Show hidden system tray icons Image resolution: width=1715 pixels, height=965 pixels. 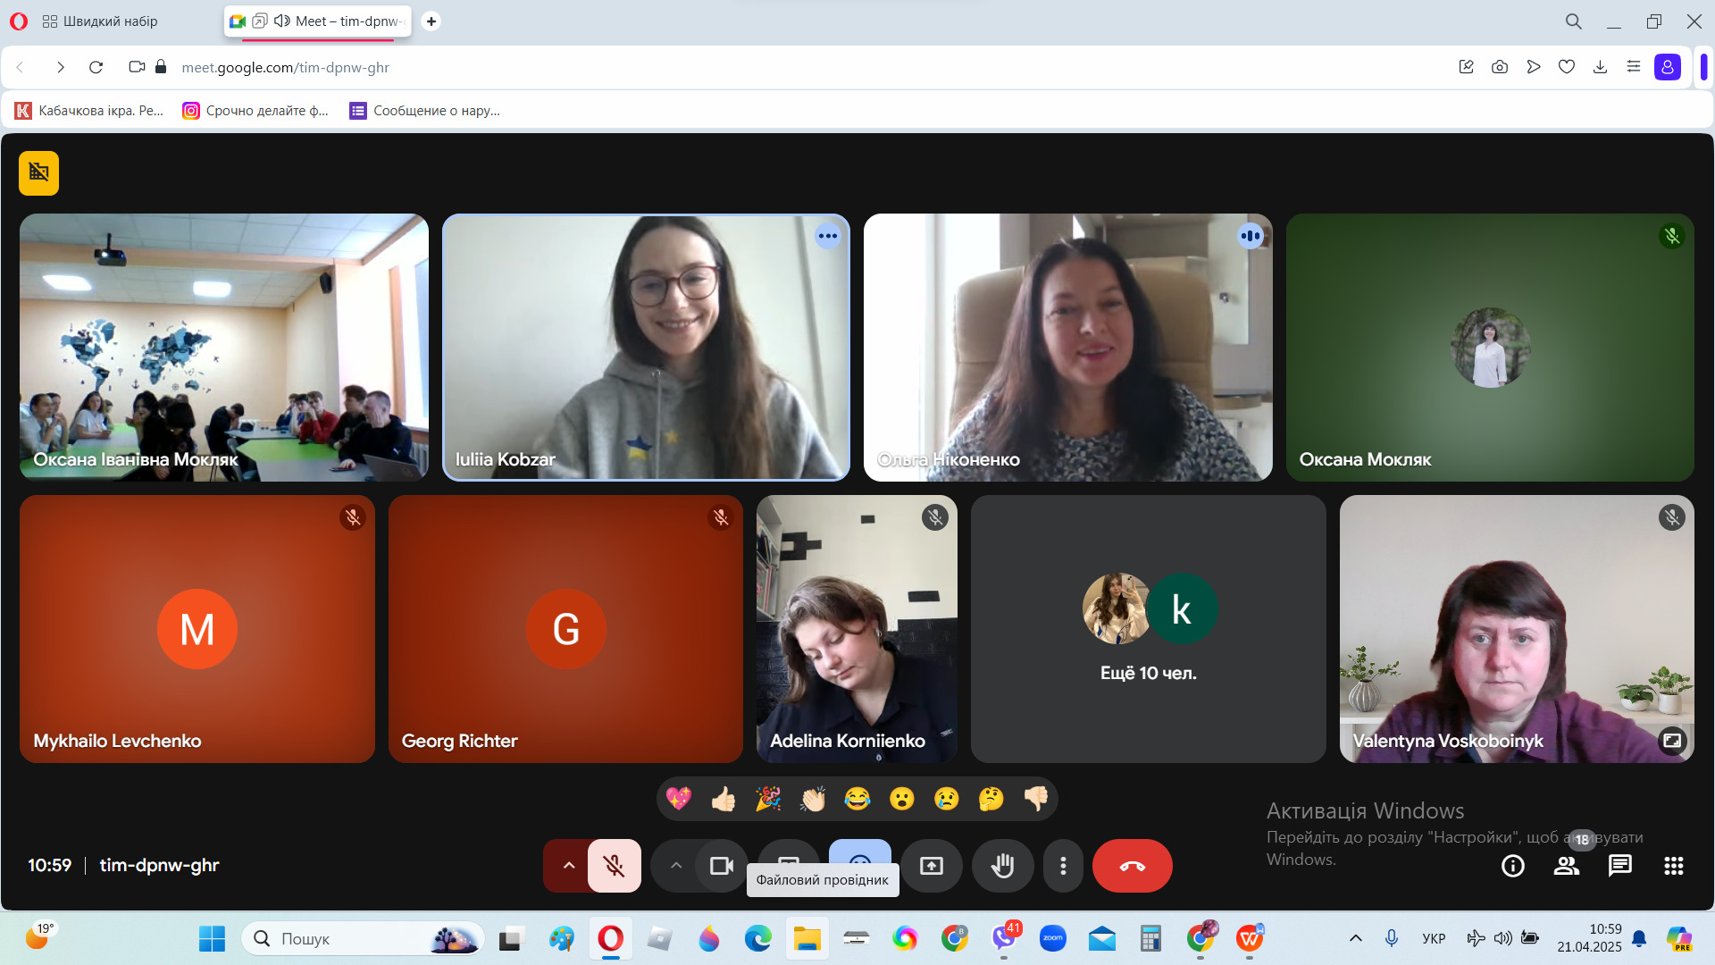click(x=1355, y=938)
